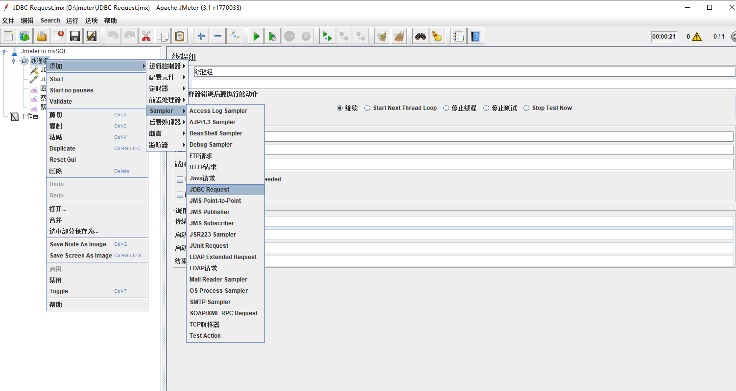Click the 名称 field containing 线程组

(464, 72)
